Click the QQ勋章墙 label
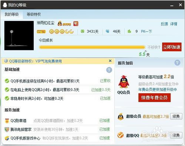 (x=18, y=121)
